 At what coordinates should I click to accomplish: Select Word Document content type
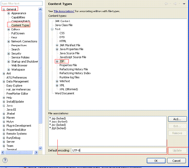(64, 93)
